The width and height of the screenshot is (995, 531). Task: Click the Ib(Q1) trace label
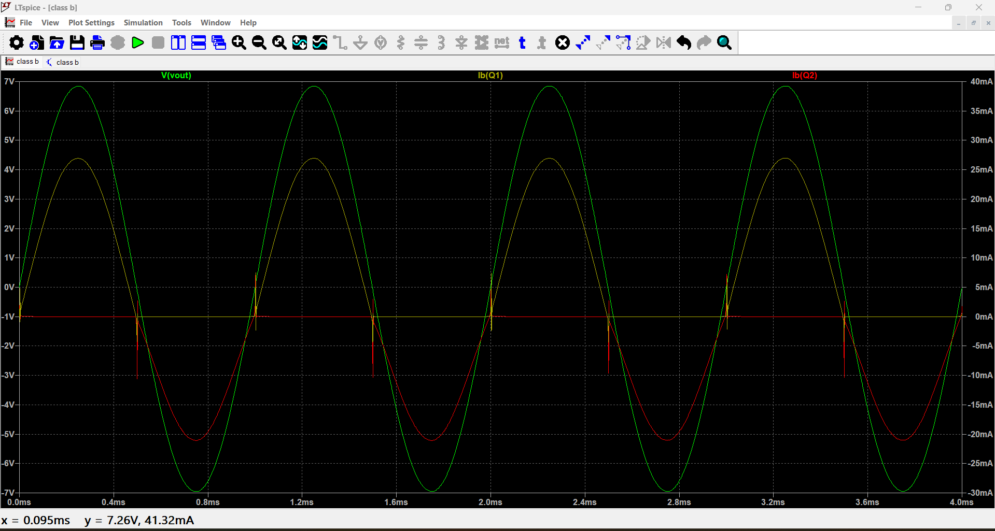(491, 75)
